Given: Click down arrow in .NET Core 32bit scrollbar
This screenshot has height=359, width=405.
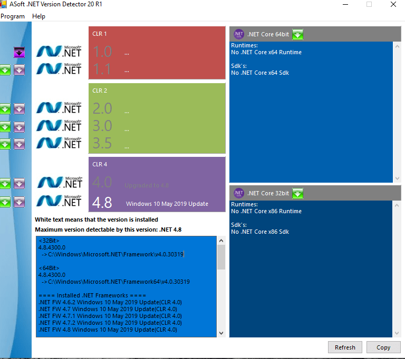Looking at the screenshot, I should [x=397, y=333].
